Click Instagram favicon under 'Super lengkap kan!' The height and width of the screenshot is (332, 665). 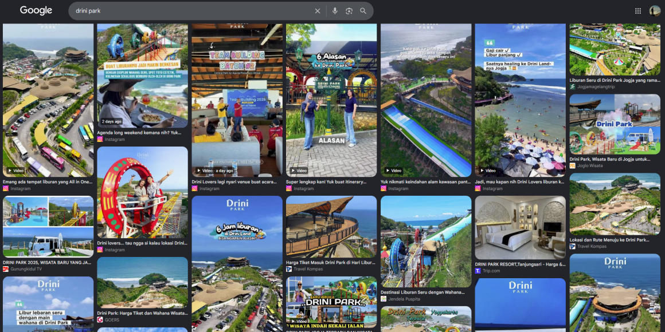289,188
